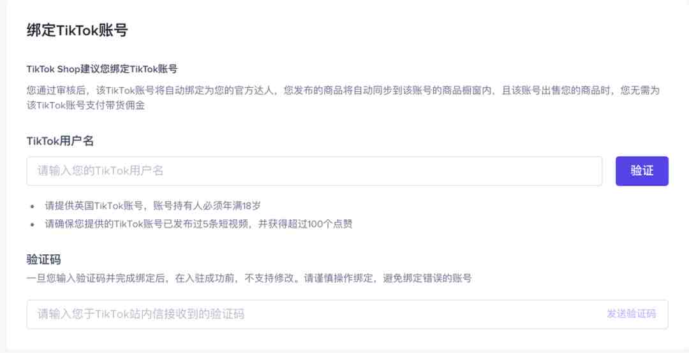Click the bullet dot before 请确保您提供的

[32, 224]
